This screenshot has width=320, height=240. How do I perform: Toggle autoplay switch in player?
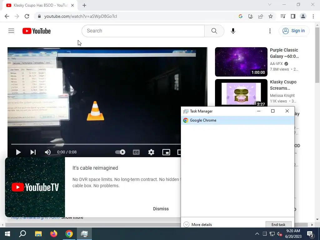120,152
